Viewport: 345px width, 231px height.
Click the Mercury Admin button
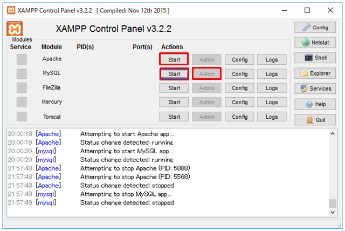pyautogui.click(x=206, y=102)
